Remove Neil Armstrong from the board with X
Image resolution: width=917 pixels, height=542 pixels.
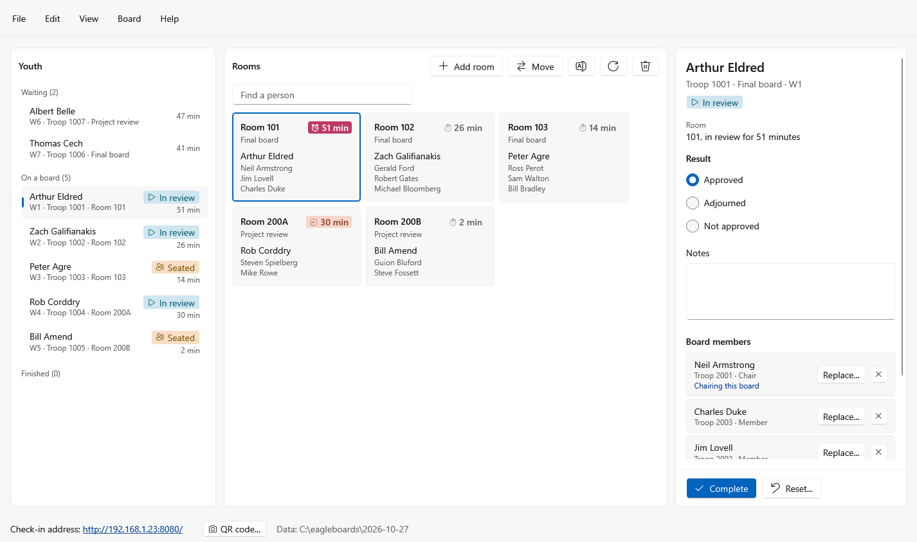878,374
